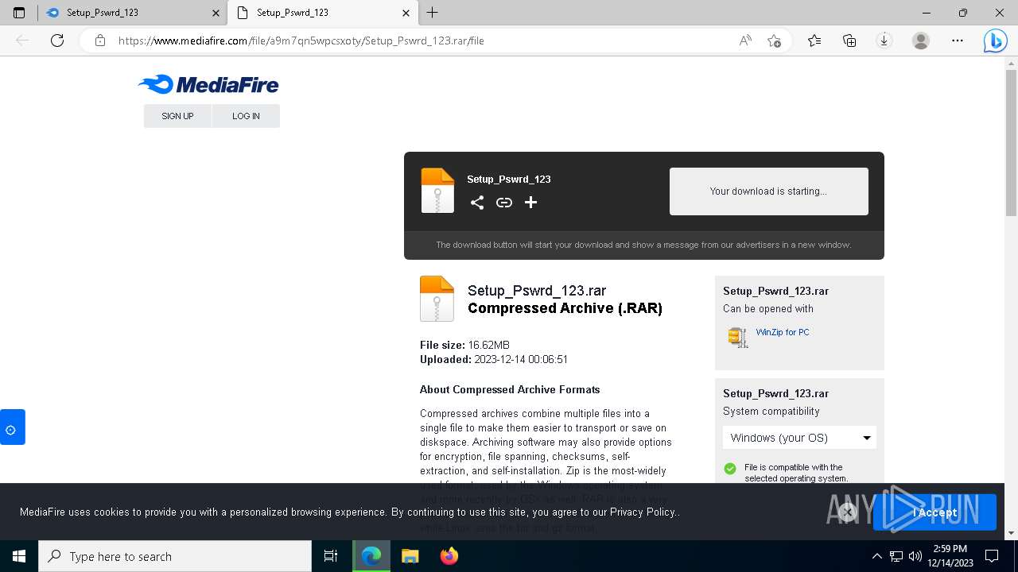The image size is (1018, 572).
Task: Open the browser Downloads icon
Action: click(884, 41)
